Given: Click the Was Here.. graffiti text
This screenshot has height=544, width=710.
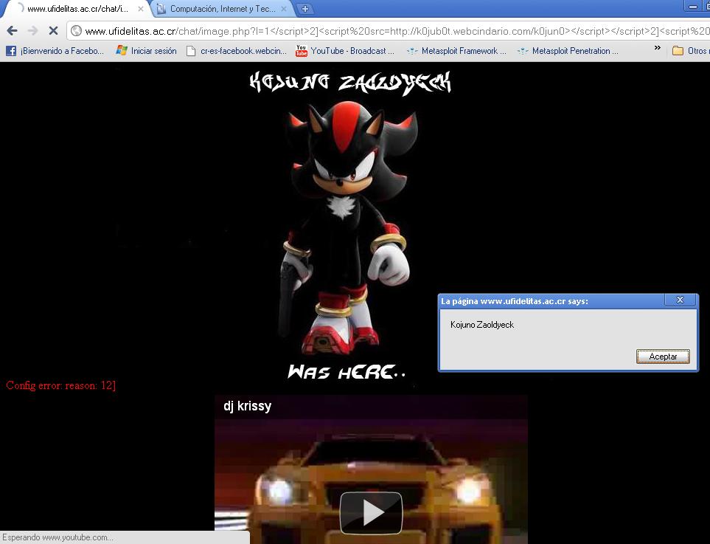Looking at the screenshot, I should (347, 372).
